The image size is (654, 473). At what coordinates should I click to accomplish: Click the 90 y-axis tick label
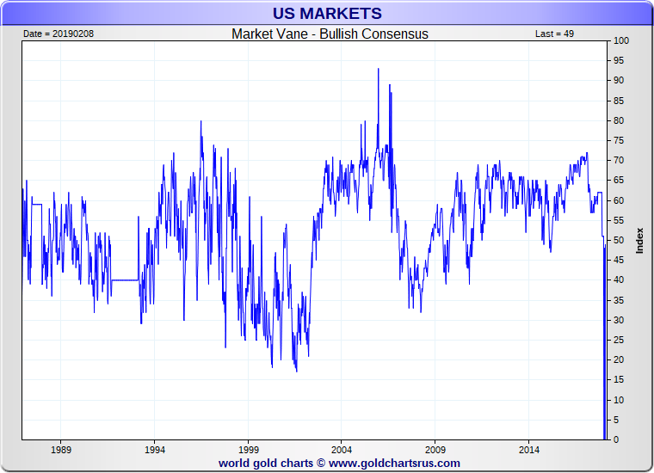619,81
